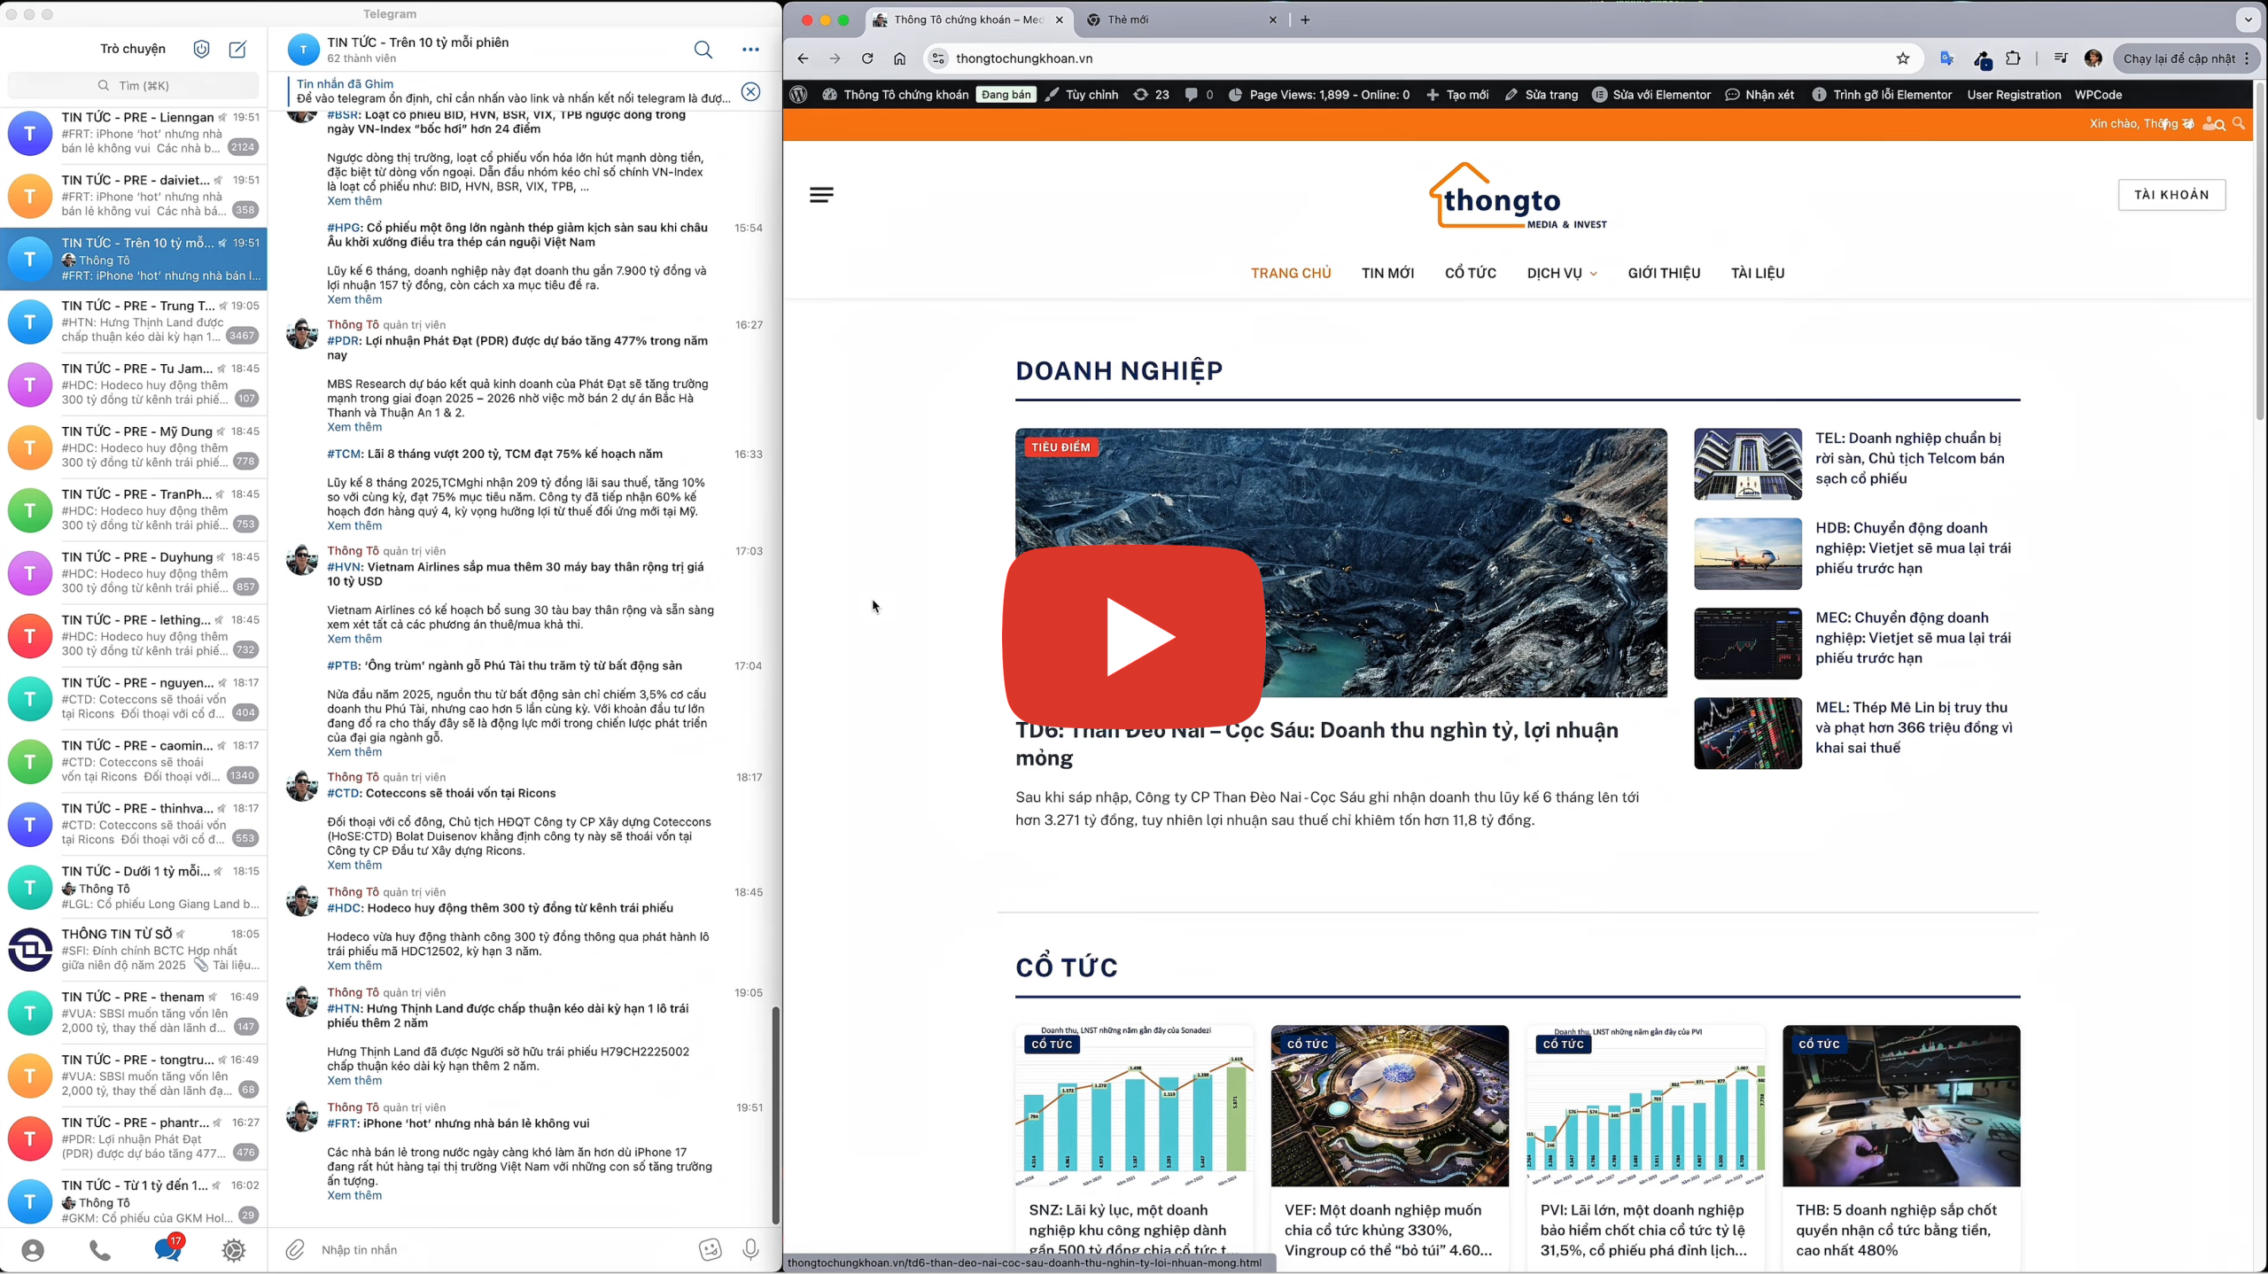The height and width of the screenshot is (1274, 2268).
Task: Search inside the current Telegram channel
Action: [703, 50]
